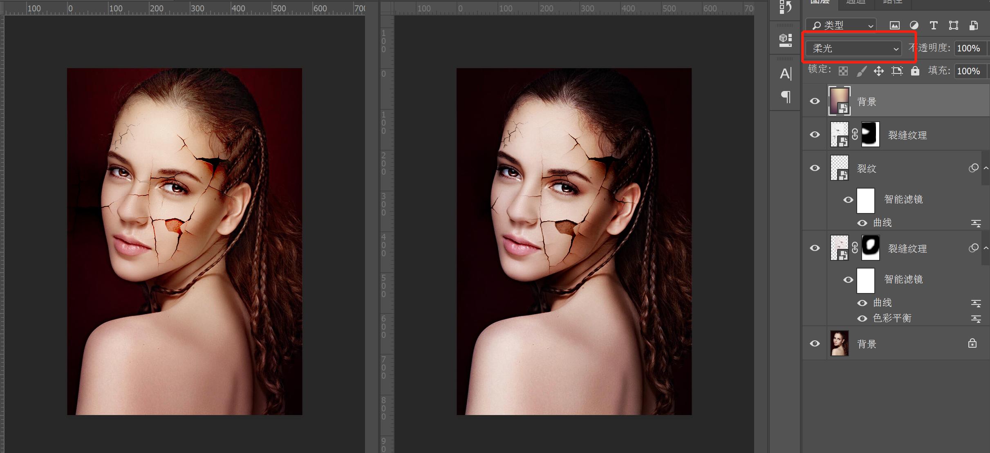990x453 pixels.
Task: Filter layers by type text icon
Action: (x=934, y=25)
